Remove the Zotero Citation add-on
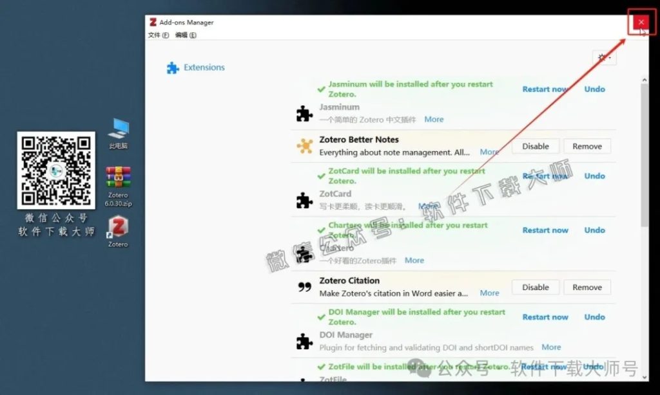 pos(587,287)
